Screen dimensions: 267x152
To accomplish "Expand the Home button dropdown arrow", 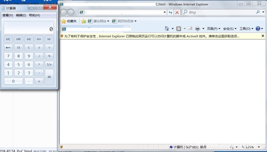I will [172, 29].
